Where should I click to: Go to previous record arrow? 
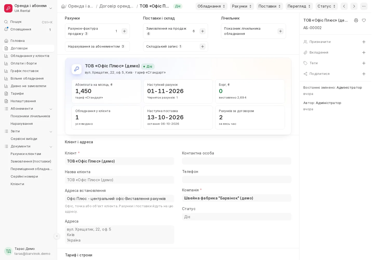344,6
